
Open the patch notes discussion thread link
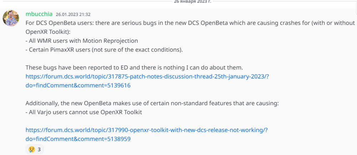[147, 76]
